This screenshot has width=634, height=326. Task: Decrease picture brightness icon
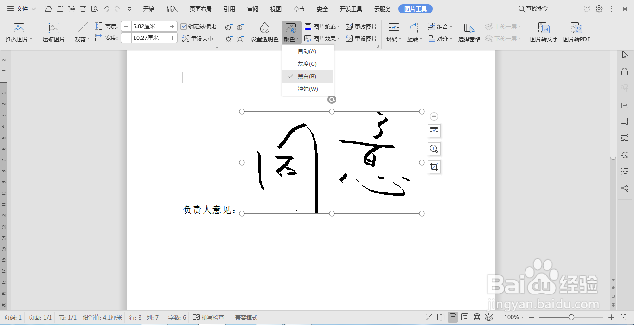tap(241, 39)
